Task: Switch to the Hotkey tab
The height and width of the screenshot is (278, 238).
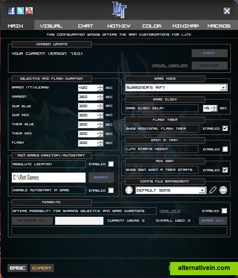Action: [119, 26]
